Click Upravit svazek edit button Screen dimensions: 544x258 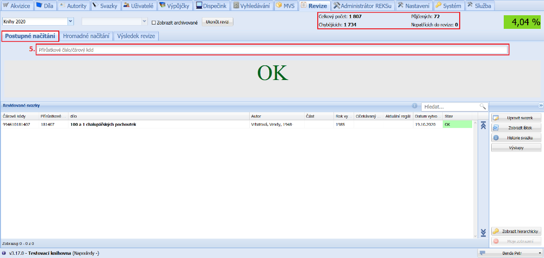(x=516, y=118)
